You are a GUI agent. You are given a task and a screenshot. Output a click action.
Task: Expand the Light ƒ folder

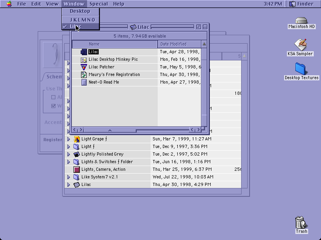click(x=69, y=147)
